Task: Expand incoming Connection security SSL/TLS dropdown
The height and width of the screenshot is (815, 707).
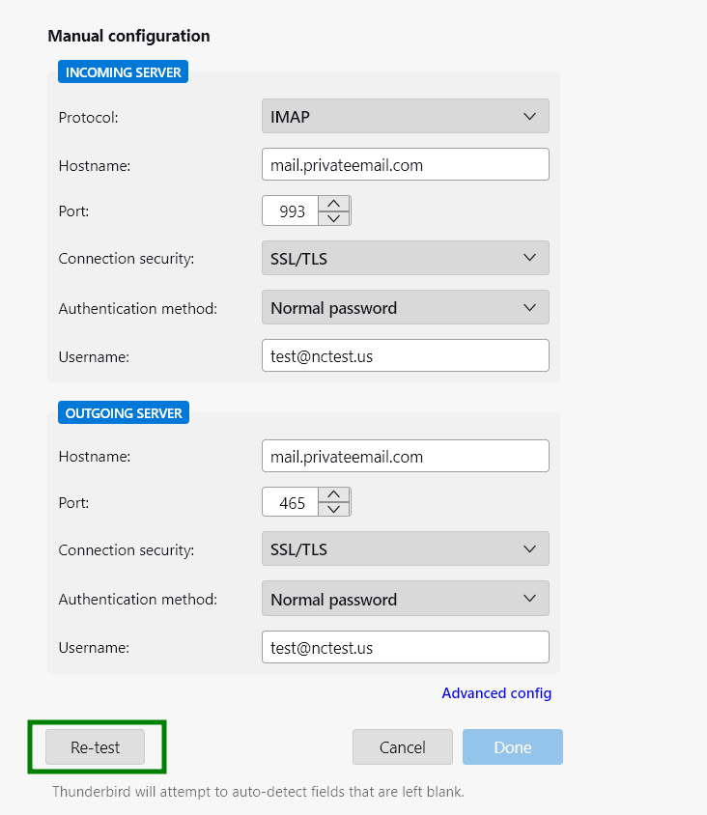Action: [x=406, y=258]
